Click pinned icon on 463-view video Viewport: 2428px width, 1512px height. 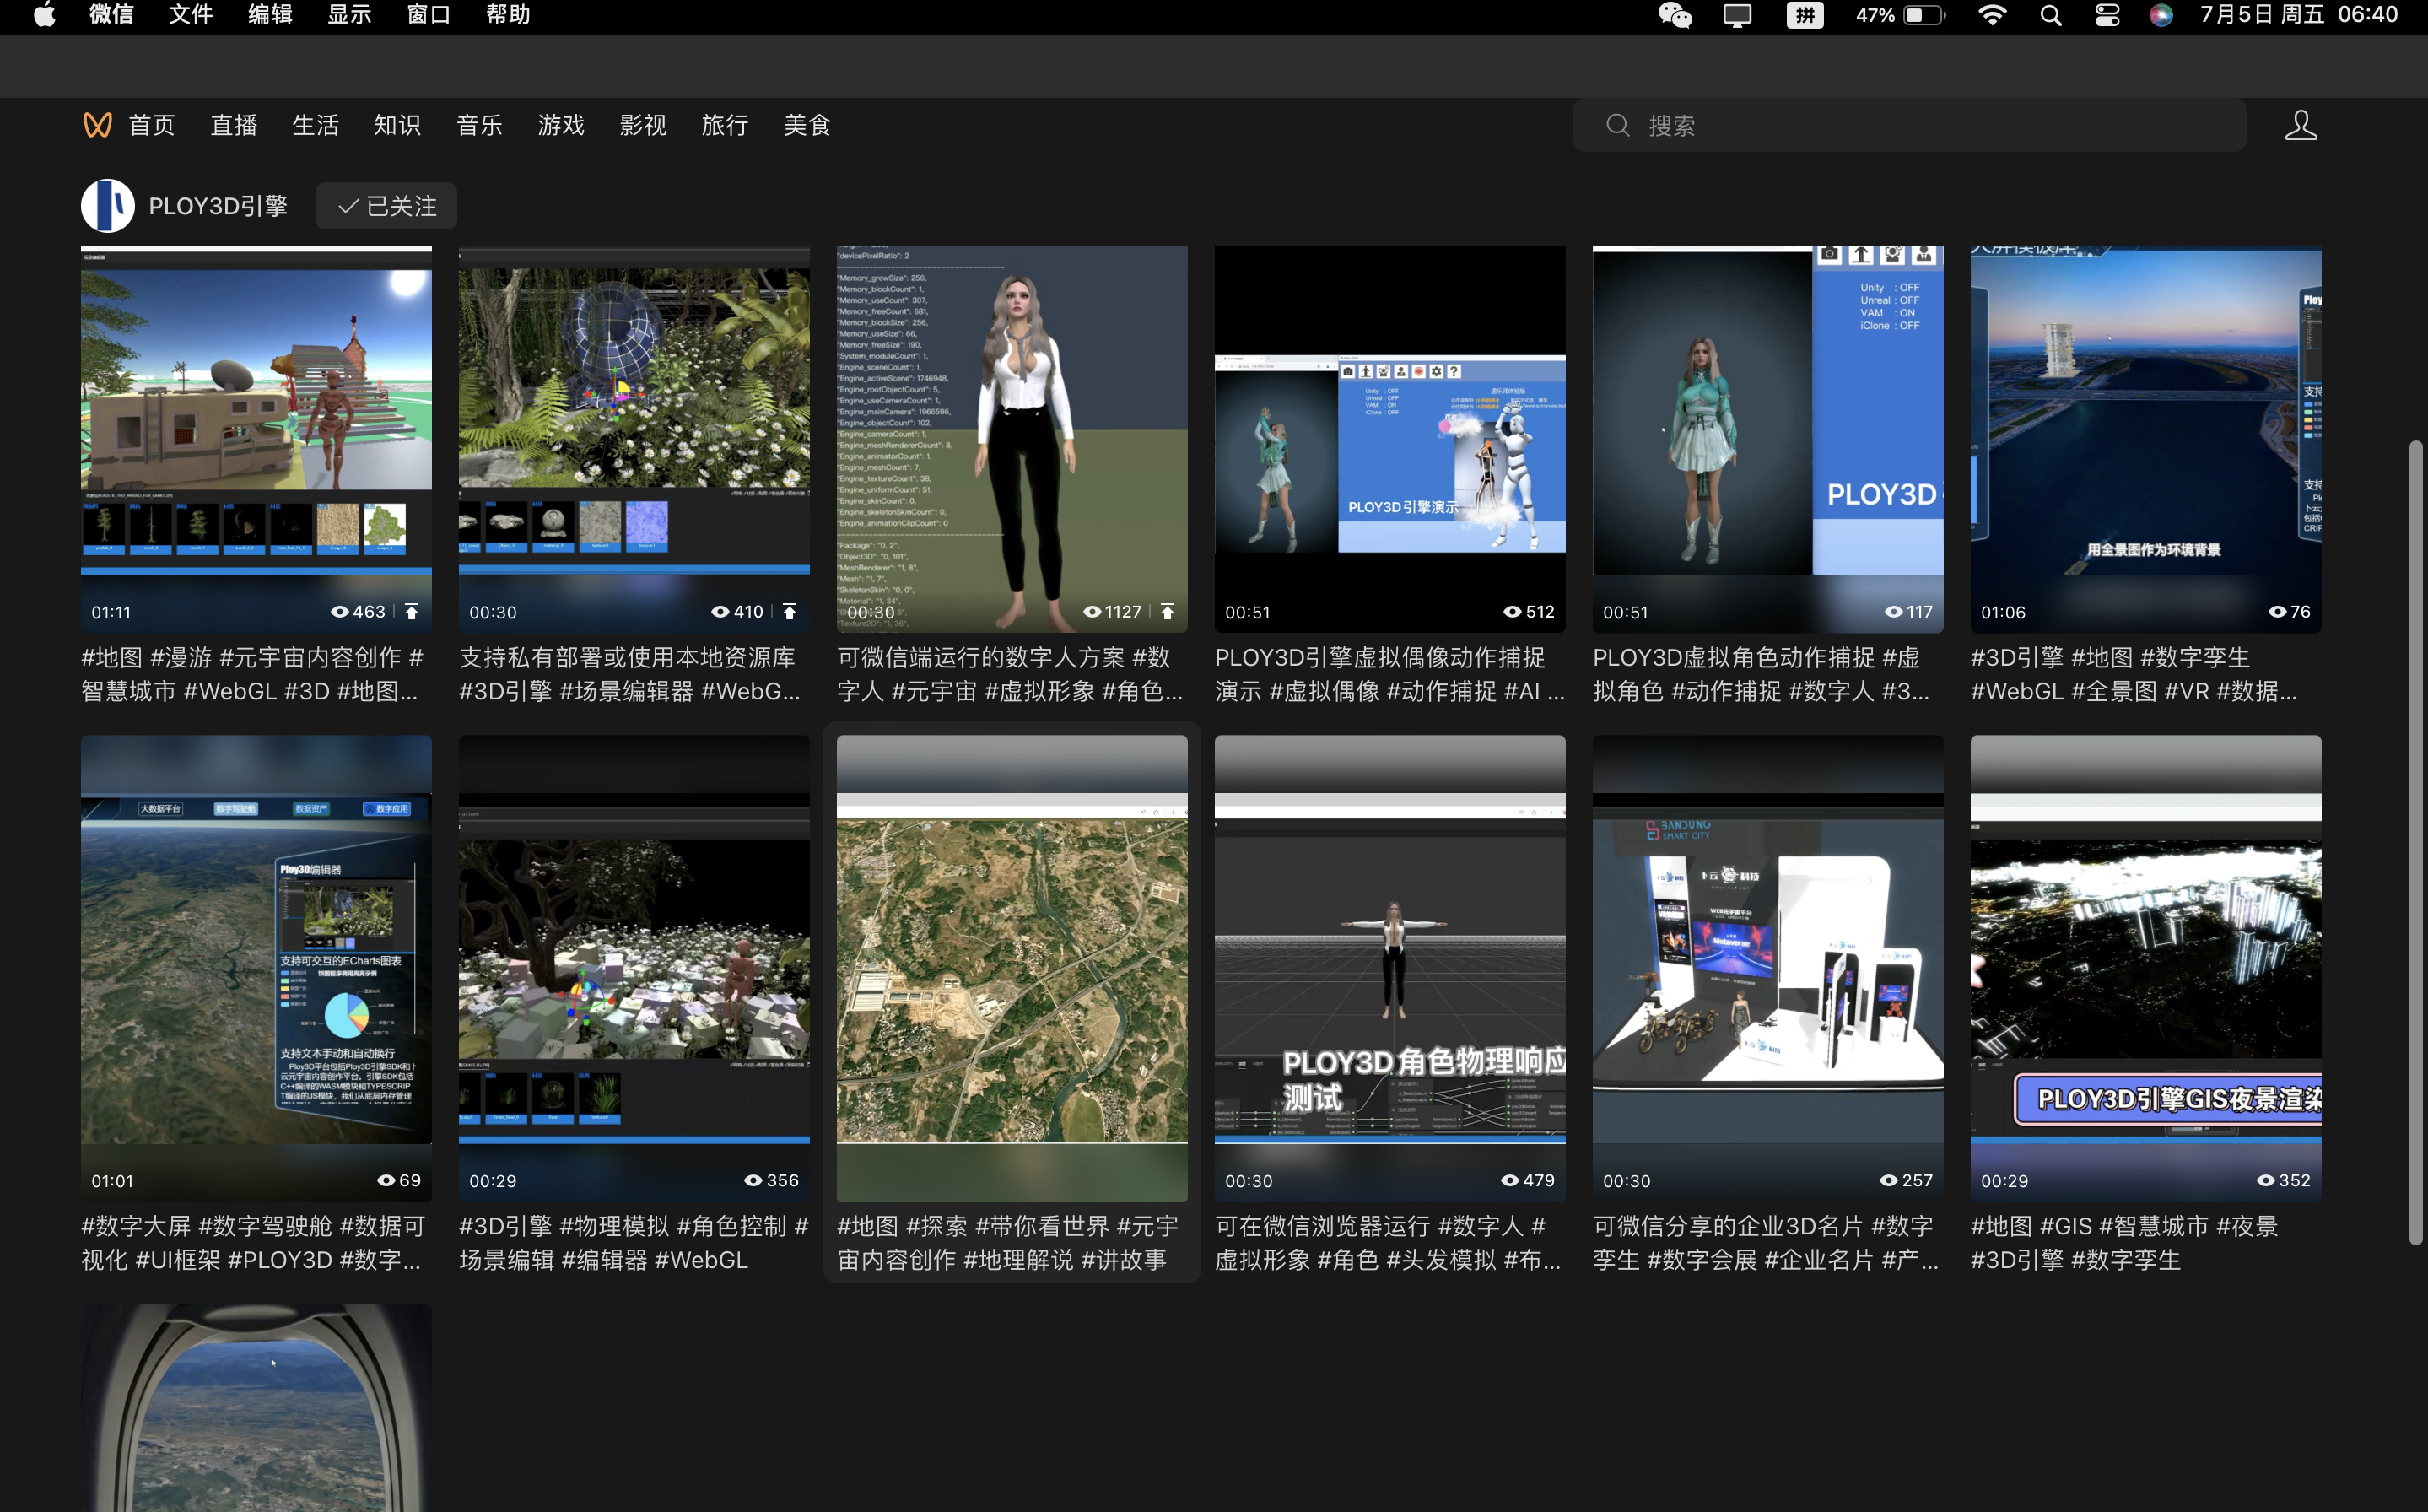(412, 611)
